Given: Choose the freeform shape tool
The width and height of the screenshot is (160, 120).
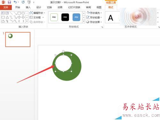Looking at the screenshot, I should tap(3, 21).
